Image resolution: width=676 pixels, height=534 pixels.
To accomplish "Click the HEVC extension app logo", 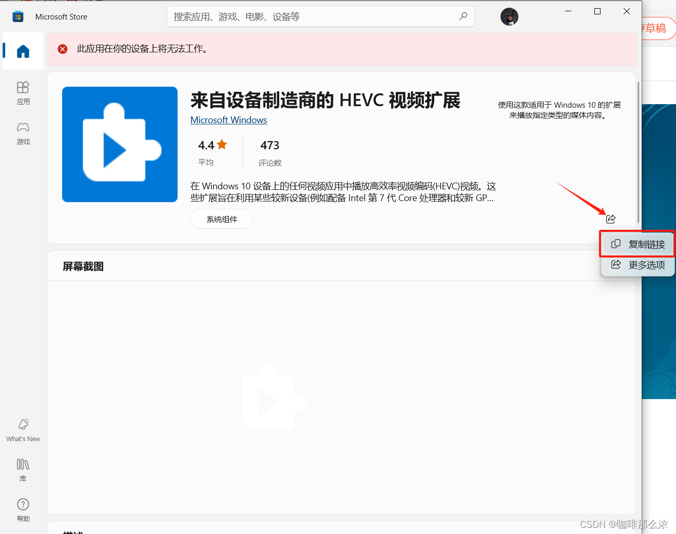I will point(120,144).
